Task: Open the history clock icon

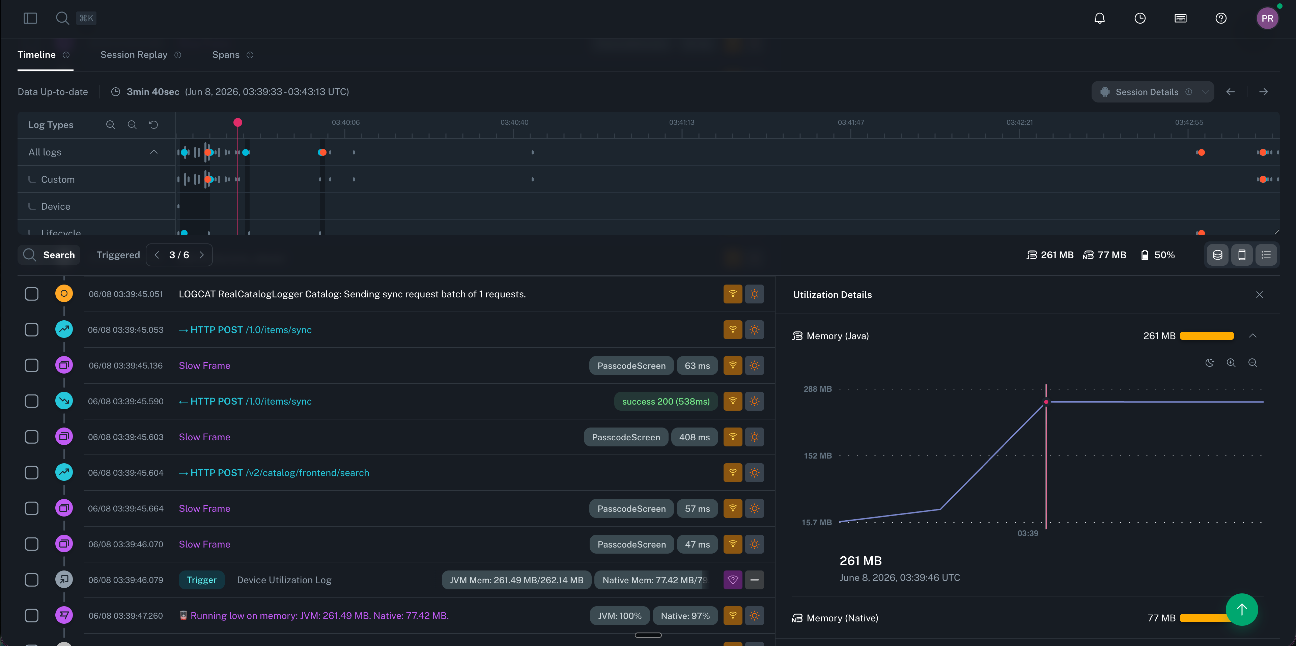Action: [x=1139, y=18]
